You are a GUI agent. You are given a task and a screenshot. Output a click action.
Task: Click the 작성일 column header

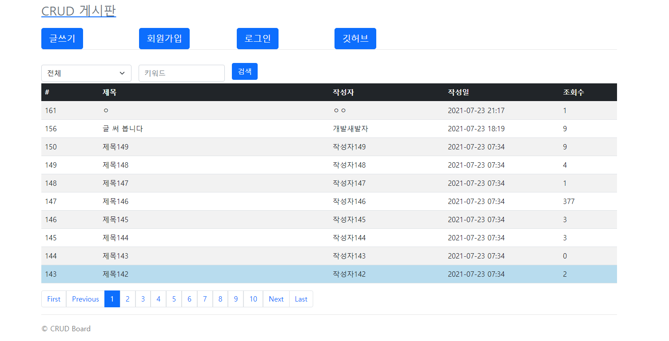coord(458,93)
